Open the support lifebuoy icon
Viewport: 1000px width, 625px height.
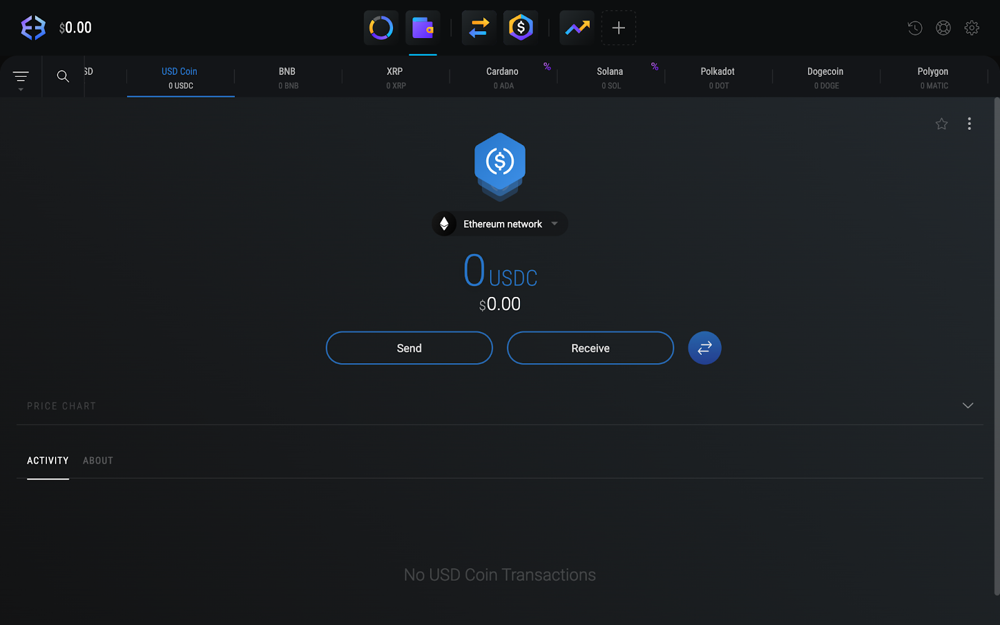tap(943, 27)
